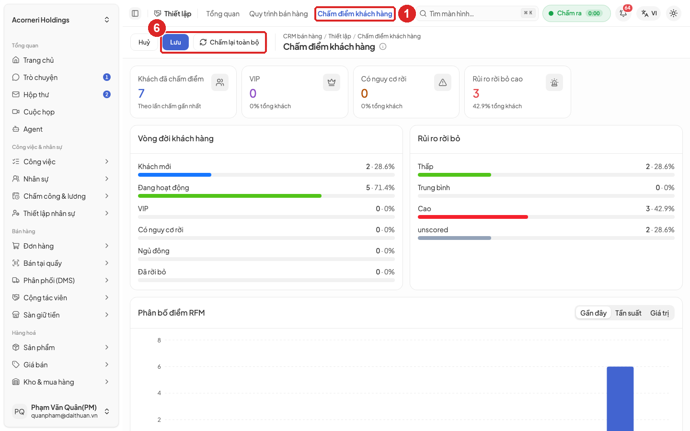
Task: Switch to Quy trình bán hàng tab
Action: [x=278, y=14]
